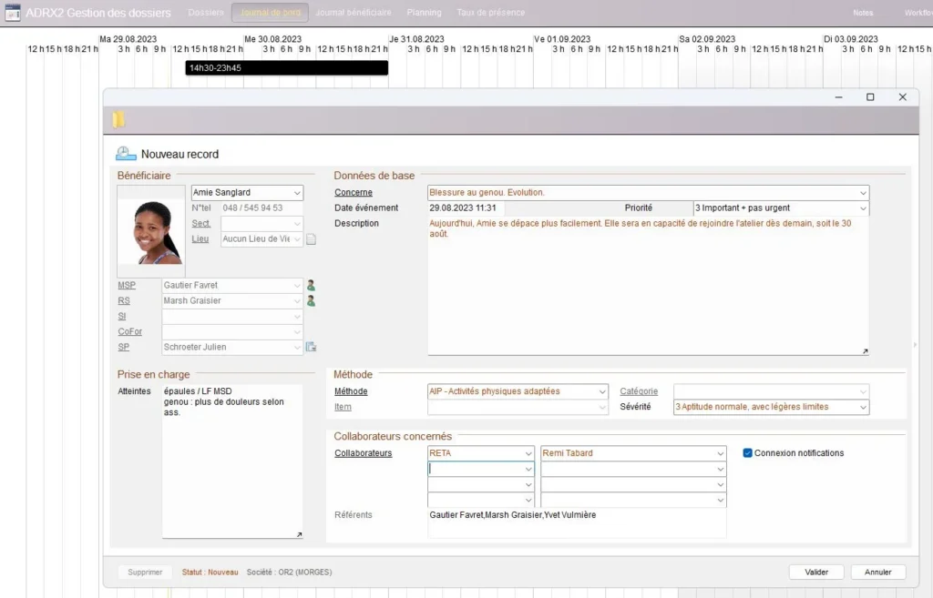Click the Valider button
The height and width of the screenshot is (598, 933).
[x=816, y=572]
